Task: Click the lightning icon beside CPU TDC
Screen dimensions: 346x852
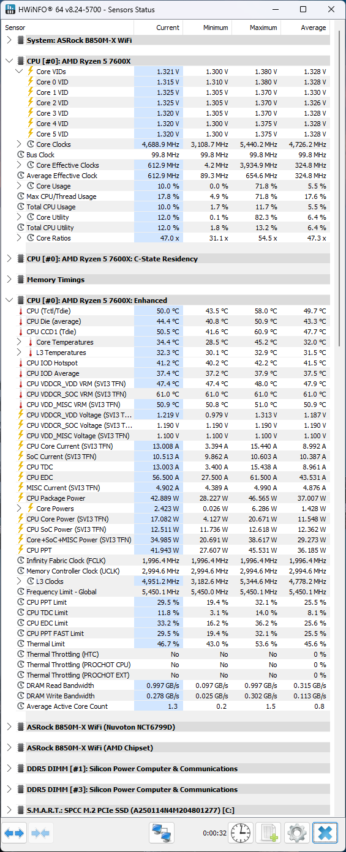Action: pos(21,467)
